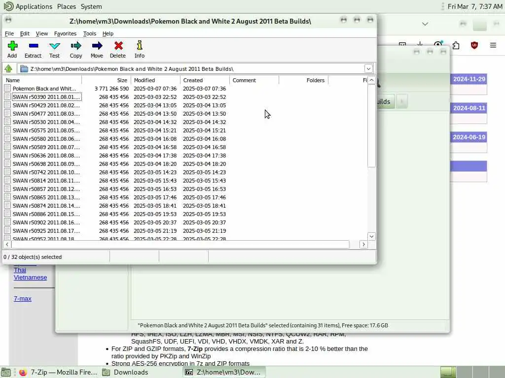The image size is (505, 378).
Task: Click the folder icon in the address bar
Action: coord(24,69)
